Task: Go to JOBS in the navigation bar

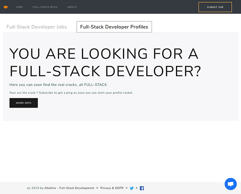Action: pyautogui.click(x=19, y=7)
